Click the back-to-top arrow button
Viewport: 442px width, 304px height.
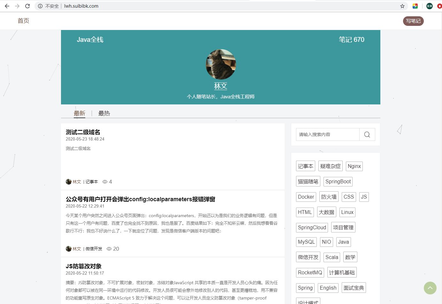[430, 288]
